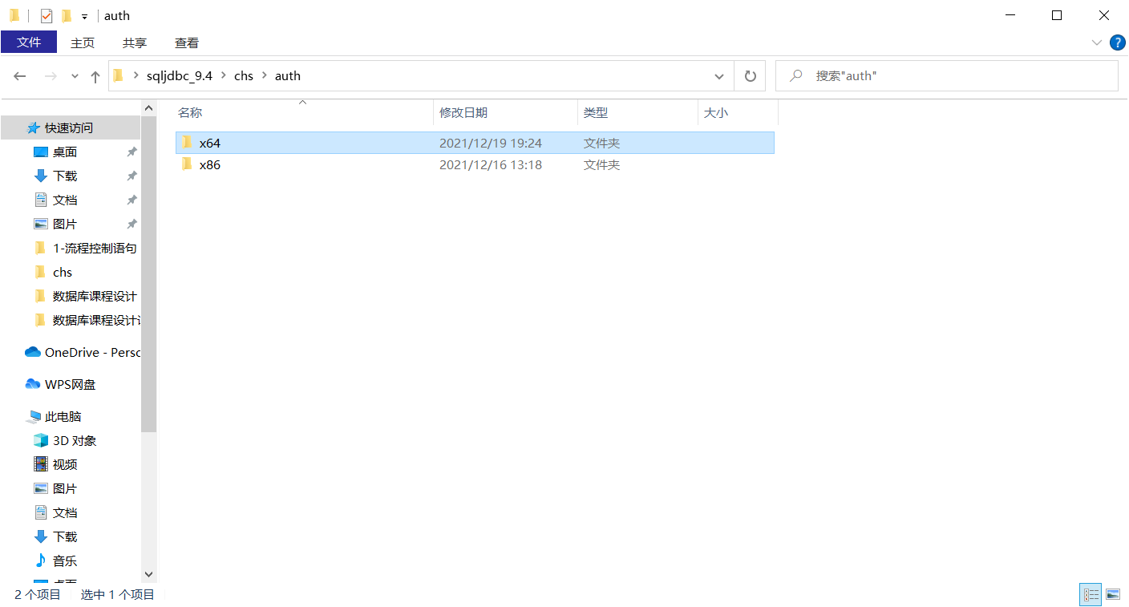Select the x64 folder icon

(x=187, y=143)
